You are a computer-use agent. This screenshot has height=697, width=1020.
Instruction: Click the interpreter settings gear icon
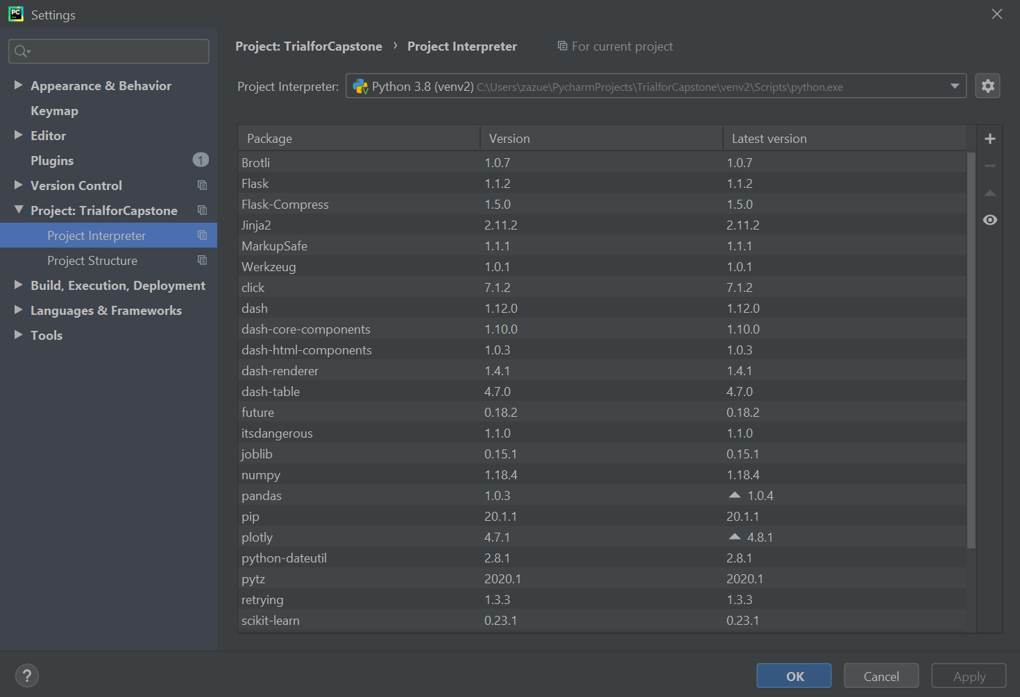[x=987, y=86]
